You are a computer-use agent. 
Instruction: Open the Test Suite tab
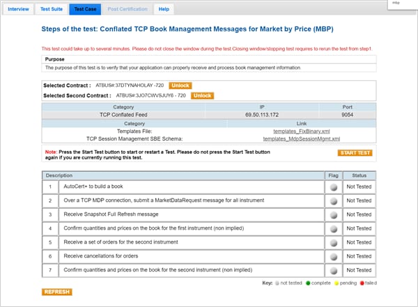click(x=51, y=9)
